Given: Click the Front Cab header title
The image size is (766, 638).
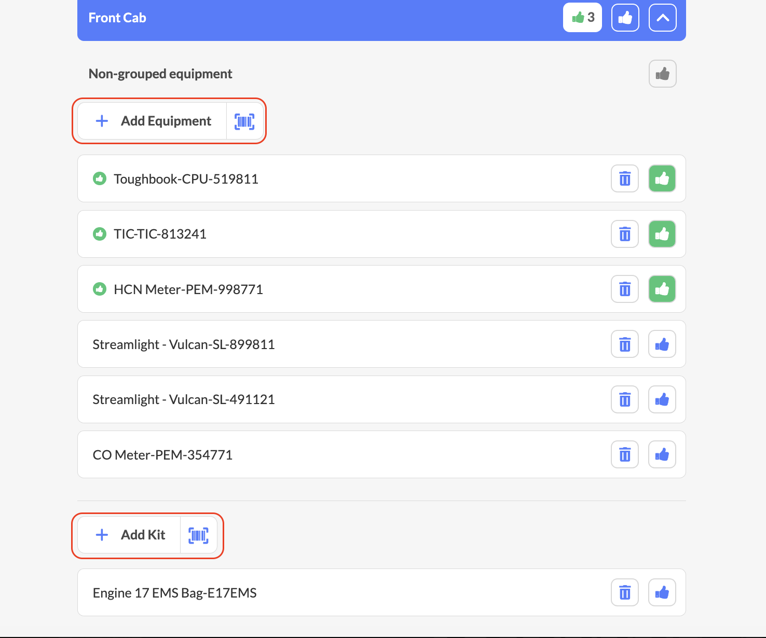Looking at the screenshot, I should click(x=117, y=18).
